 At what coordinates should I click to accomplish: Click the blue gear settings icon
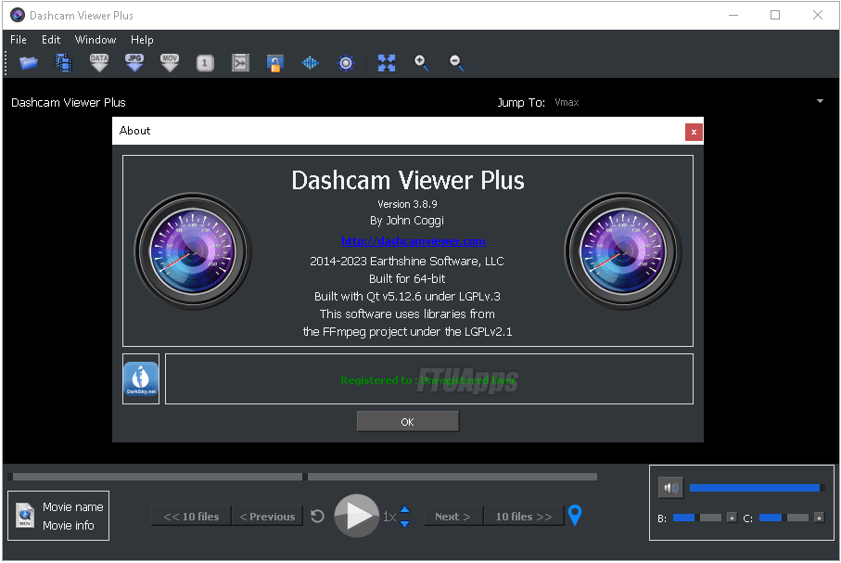(x=346, y=63)
